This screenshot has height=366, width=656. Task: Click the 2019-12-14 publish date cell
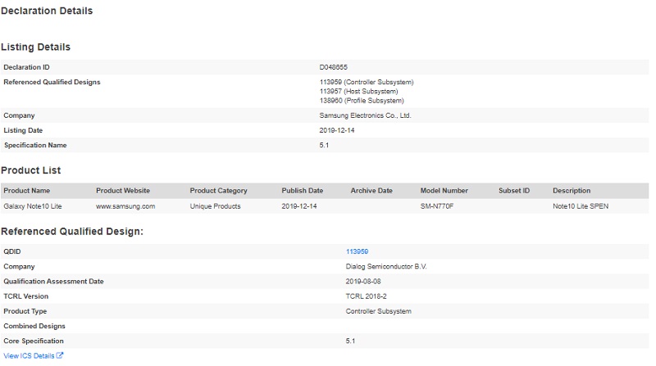coord(299,206)
